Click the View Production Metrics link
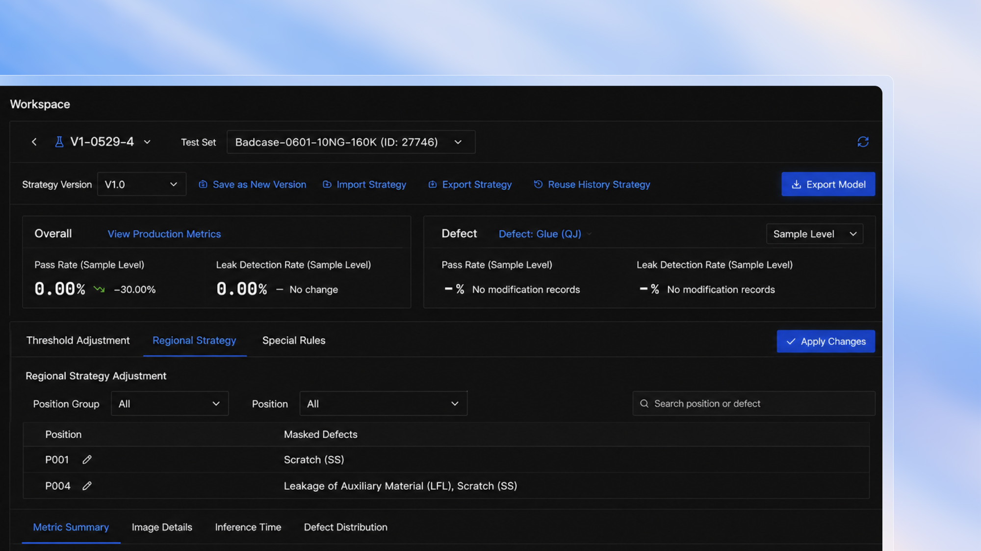 [164, 234]
